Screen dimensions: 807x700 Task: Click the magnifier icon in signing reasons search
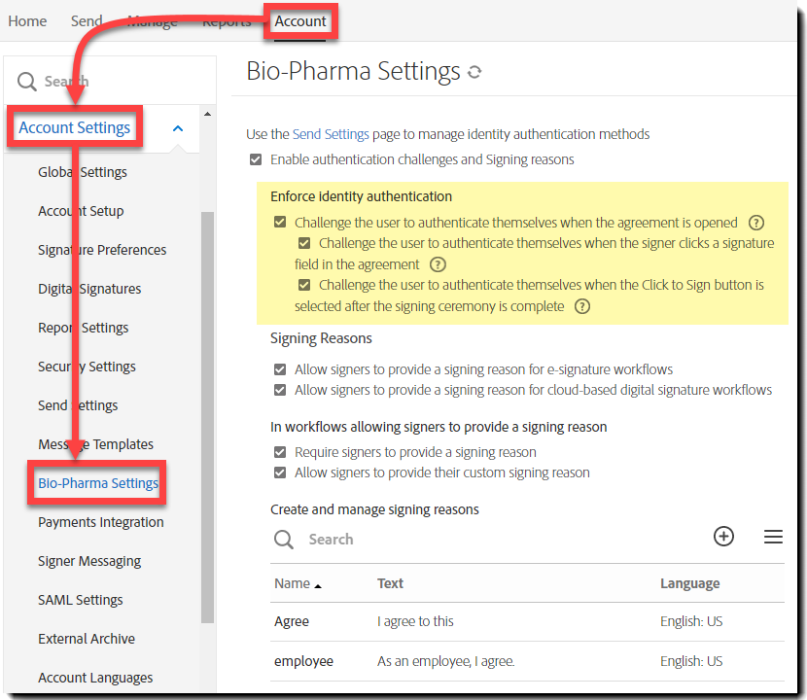[284, 540]
